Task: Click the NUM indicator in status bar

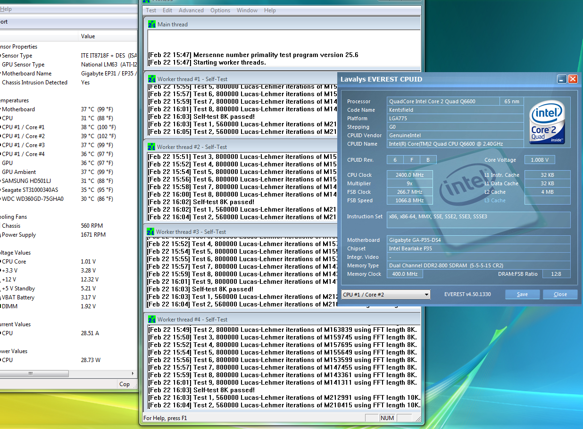Action: (387, 418)
